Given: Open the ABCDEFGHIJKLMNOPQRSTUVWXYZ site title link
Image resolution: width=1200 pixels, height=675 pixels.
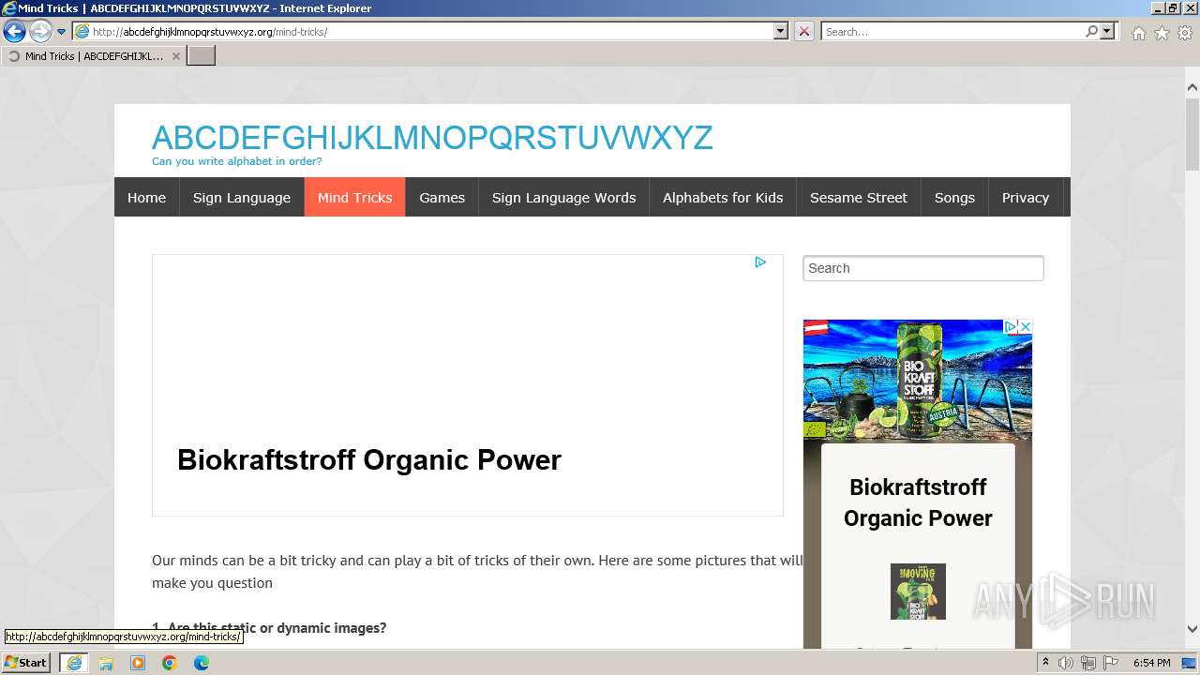Looking at the screenshot, I should pyautogui.click(x=432, y=138).
